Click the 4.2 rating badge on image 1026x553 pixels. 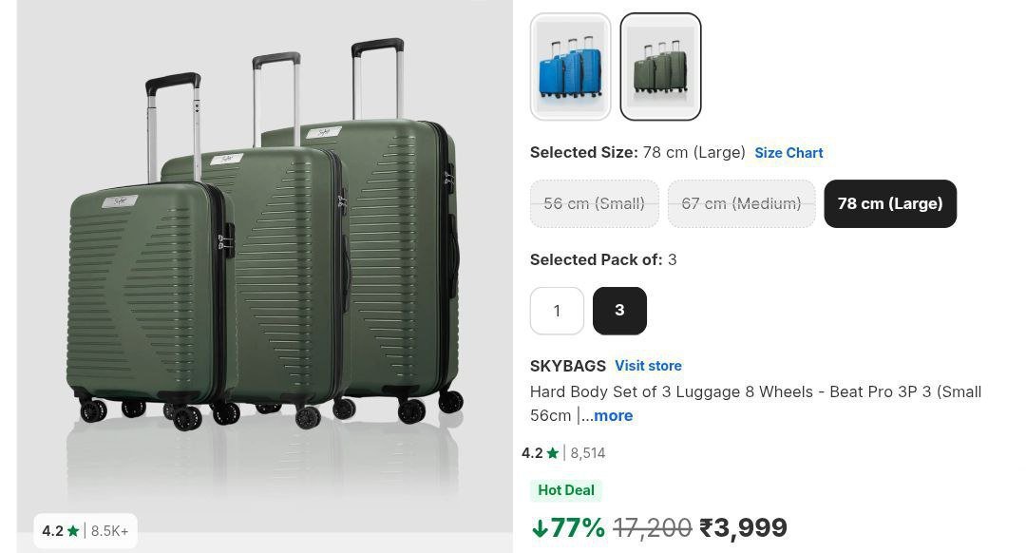[x=85, y=531]
